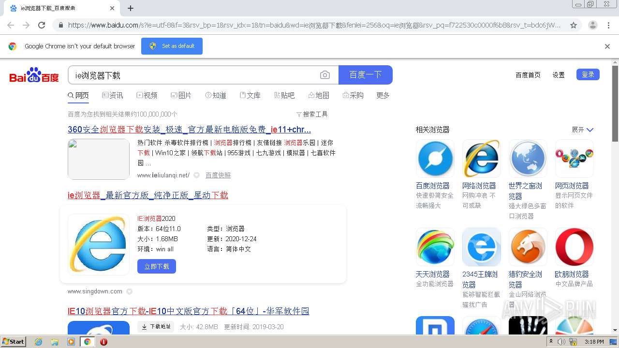
Task: Launch Internet Explorer from the taskbar
Action: pyautogui.click(x=39, y=342)
